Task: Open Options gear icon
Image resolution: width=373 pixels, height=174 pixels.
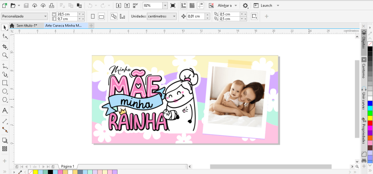Action: coord(245,6)
